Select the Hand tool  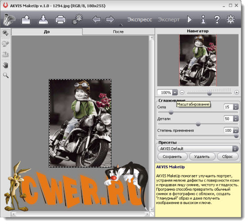pyautogui.click(x=6, y=65)
